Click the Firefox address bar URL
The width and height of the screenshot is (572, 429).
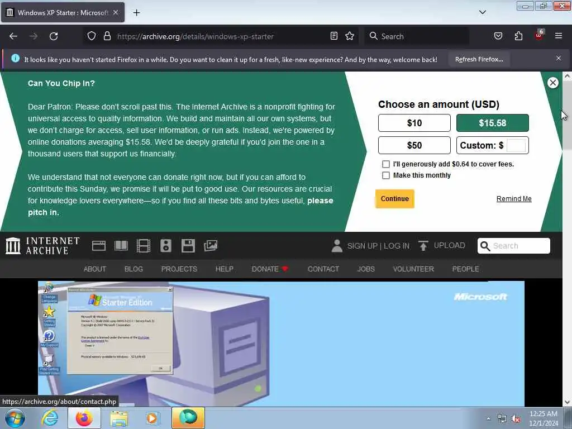[x=195, y=36]
